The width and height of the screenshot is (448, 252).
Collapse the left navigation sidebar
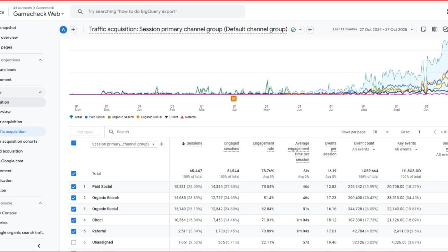[39, 246]
